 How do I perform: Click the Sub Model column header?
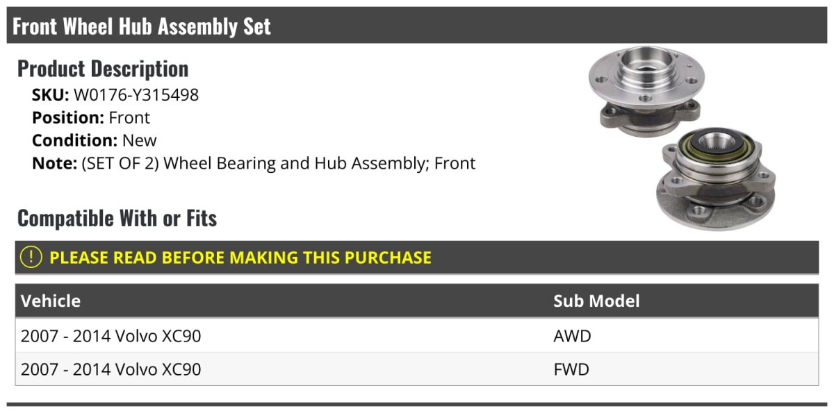click(x=596, y=301)
